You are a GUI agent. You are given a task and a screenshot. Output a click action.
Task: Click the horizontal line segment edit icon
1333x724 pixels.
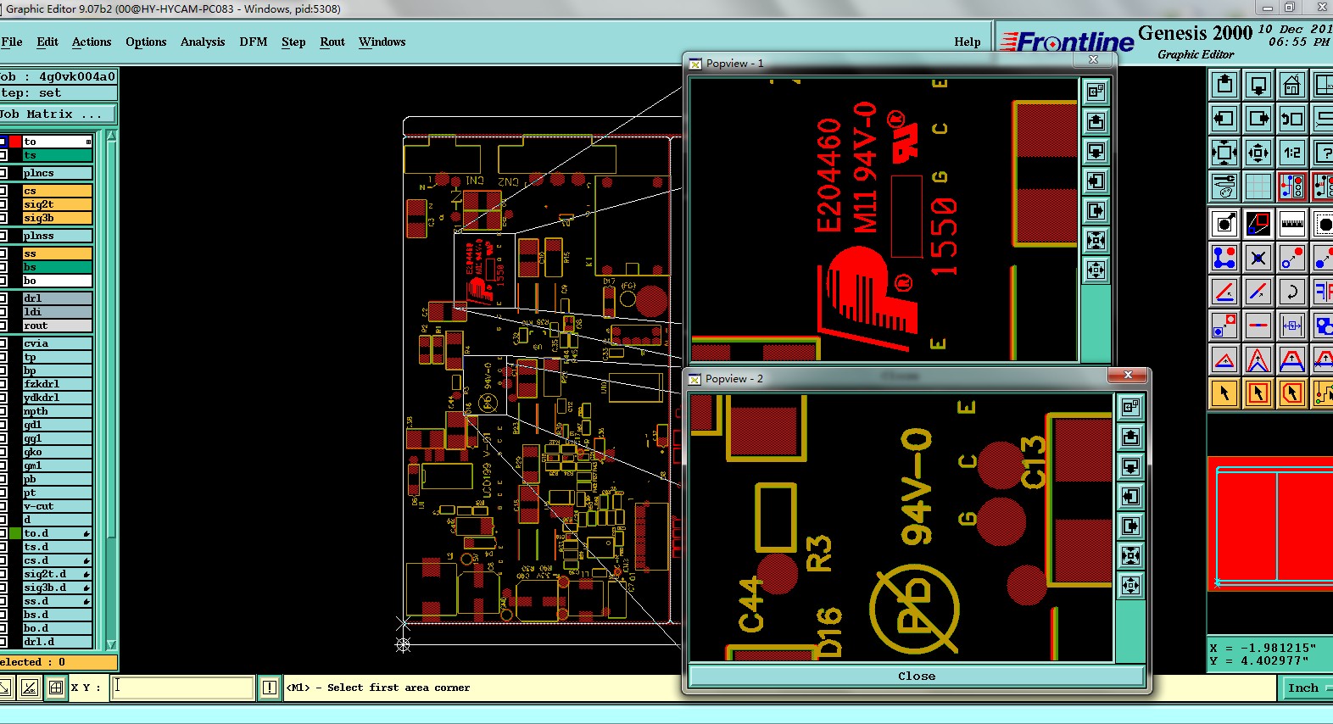point(1258,326)
